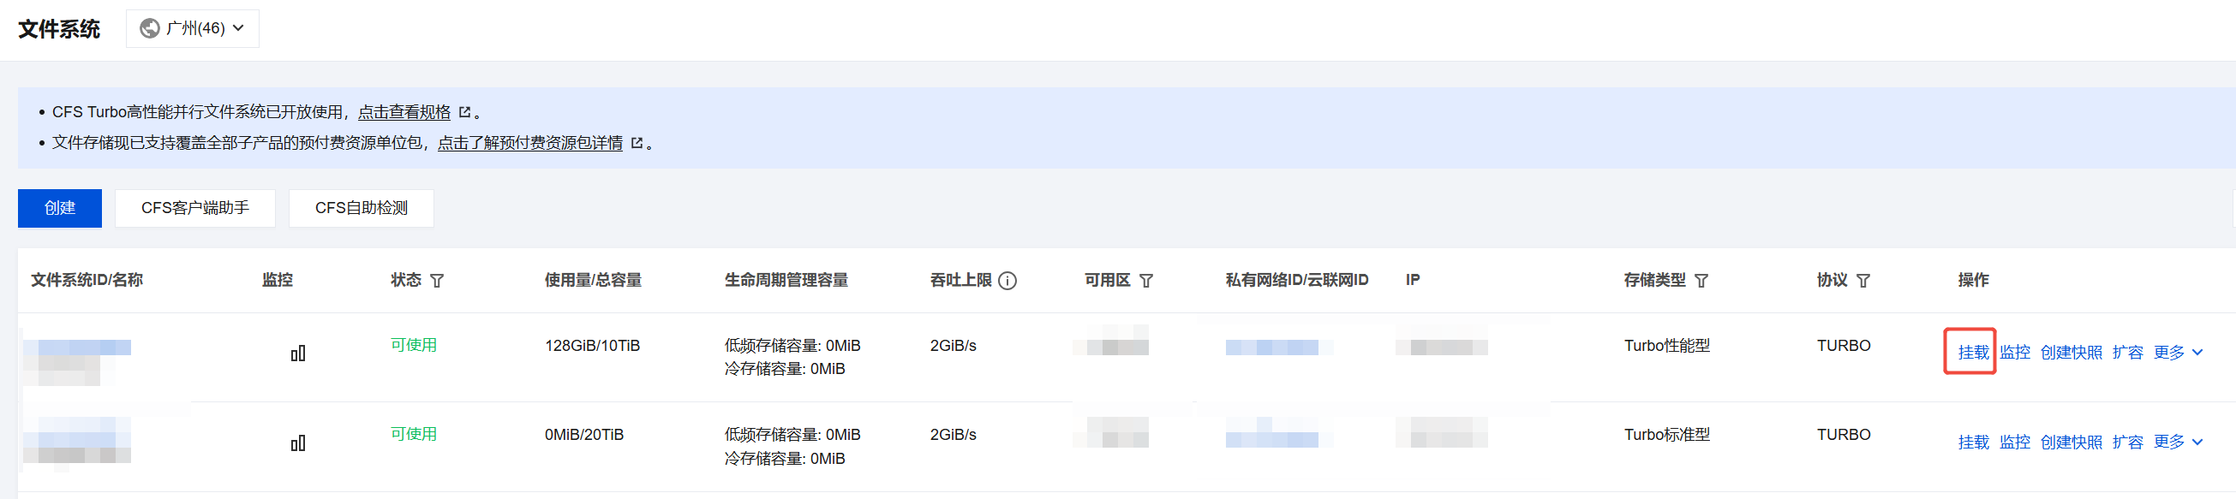The image size is (2236, 499).
Task: Click the blue 创建 button
Action: (60, 208)
